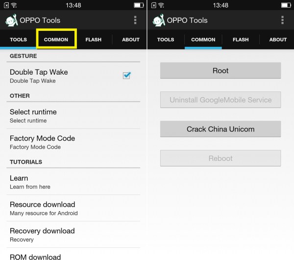The width and height of the screenshot is (294, 260).
Task: Tap no-SIM status icon on left screen
Action: 6,5
